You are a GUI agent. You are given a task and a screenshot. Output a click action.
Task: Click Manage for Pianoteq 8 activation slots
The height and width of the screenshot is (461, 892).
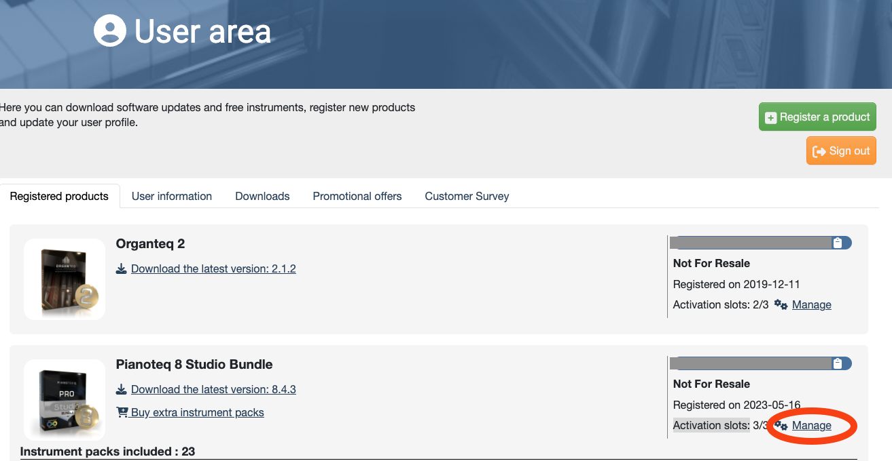tap(812, 425)
